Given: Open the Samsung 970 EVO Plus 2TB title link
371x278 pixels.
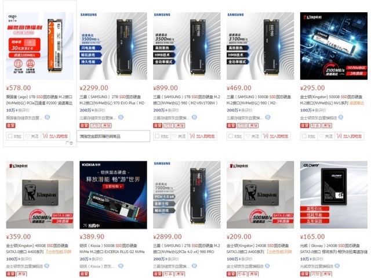Looking at the screenshot, I should [112, 100].
